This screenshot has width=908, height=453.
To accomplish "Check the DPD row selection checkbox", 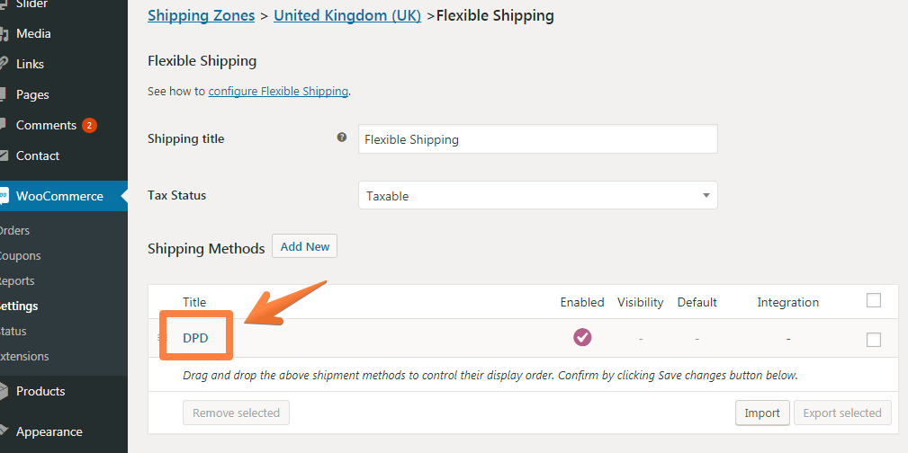I will pos(873,340).
